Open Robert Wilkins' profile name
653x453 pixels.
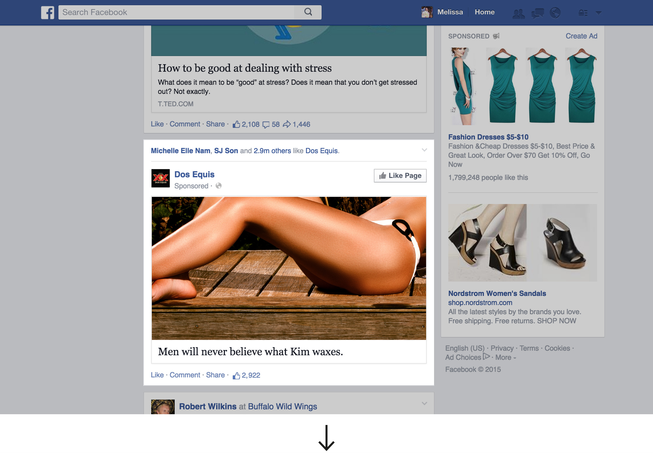pos(208,406)
